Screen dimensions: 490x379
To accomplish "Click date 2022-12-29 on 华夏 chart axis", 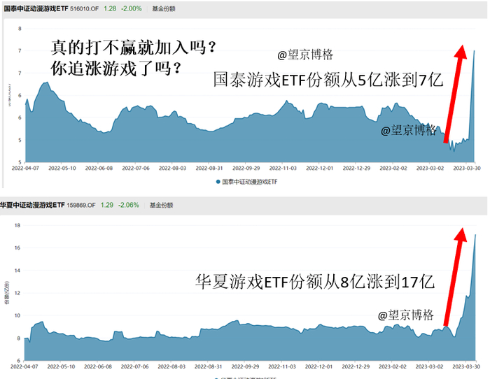I will 356,366.
